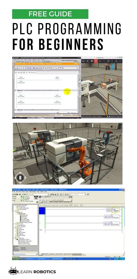Open the Path dropdown arrow in RSLogix
Screen dimensions: 137x279
click(x=69, y=197)
